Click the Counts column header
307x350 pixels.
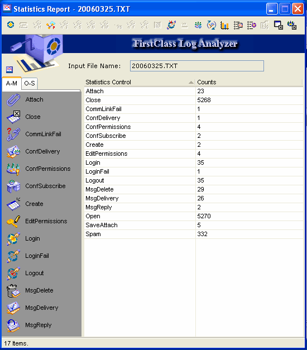coord(249,82)
